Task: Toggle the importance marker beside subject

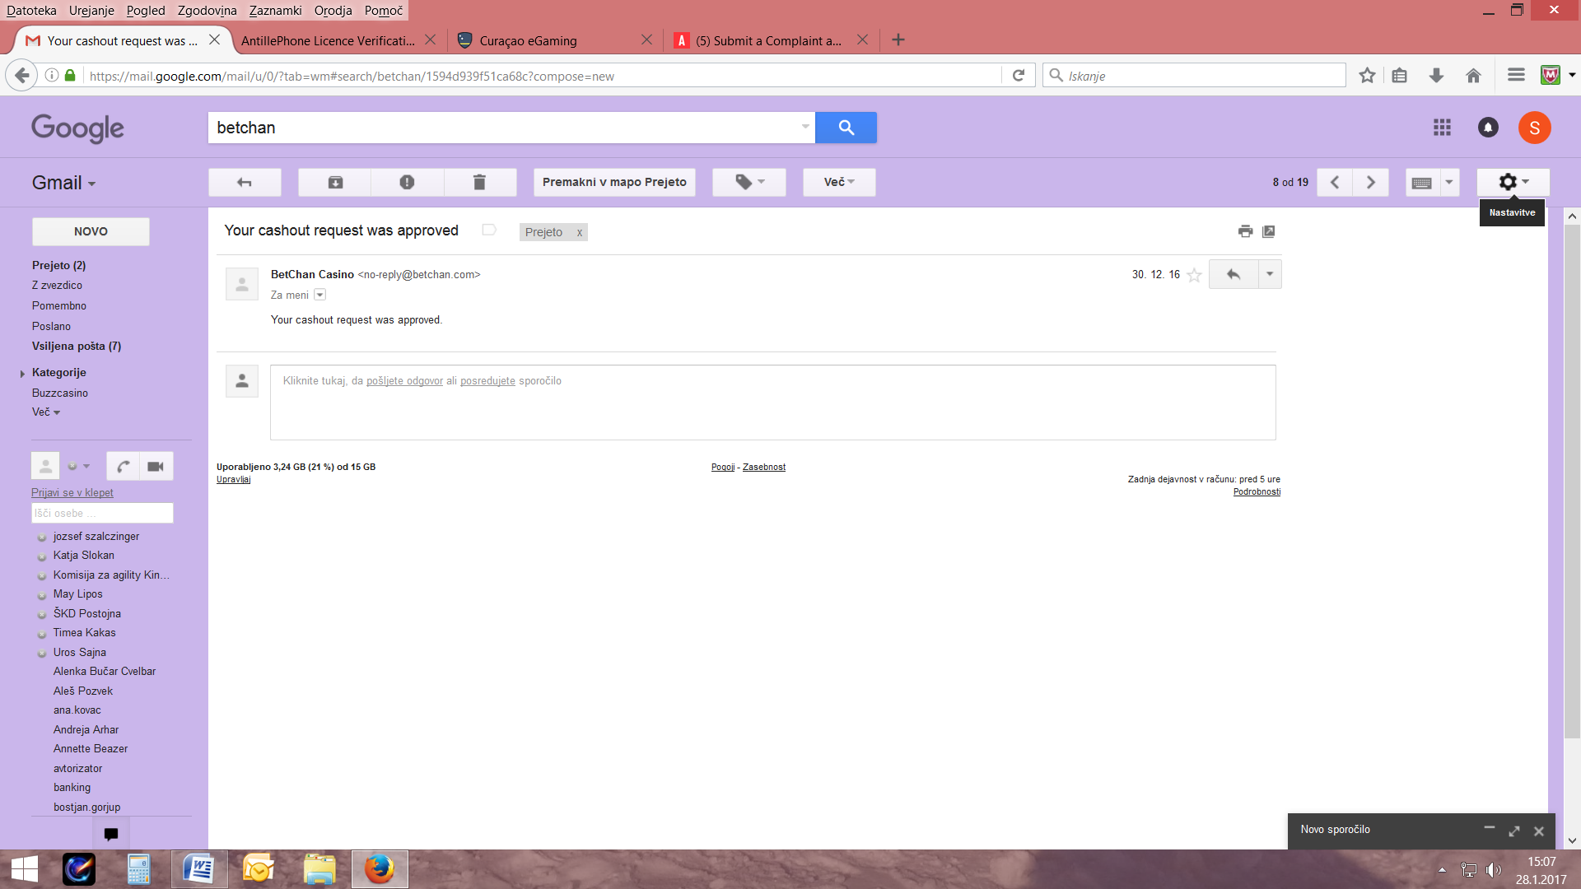Action: (489, 230)
